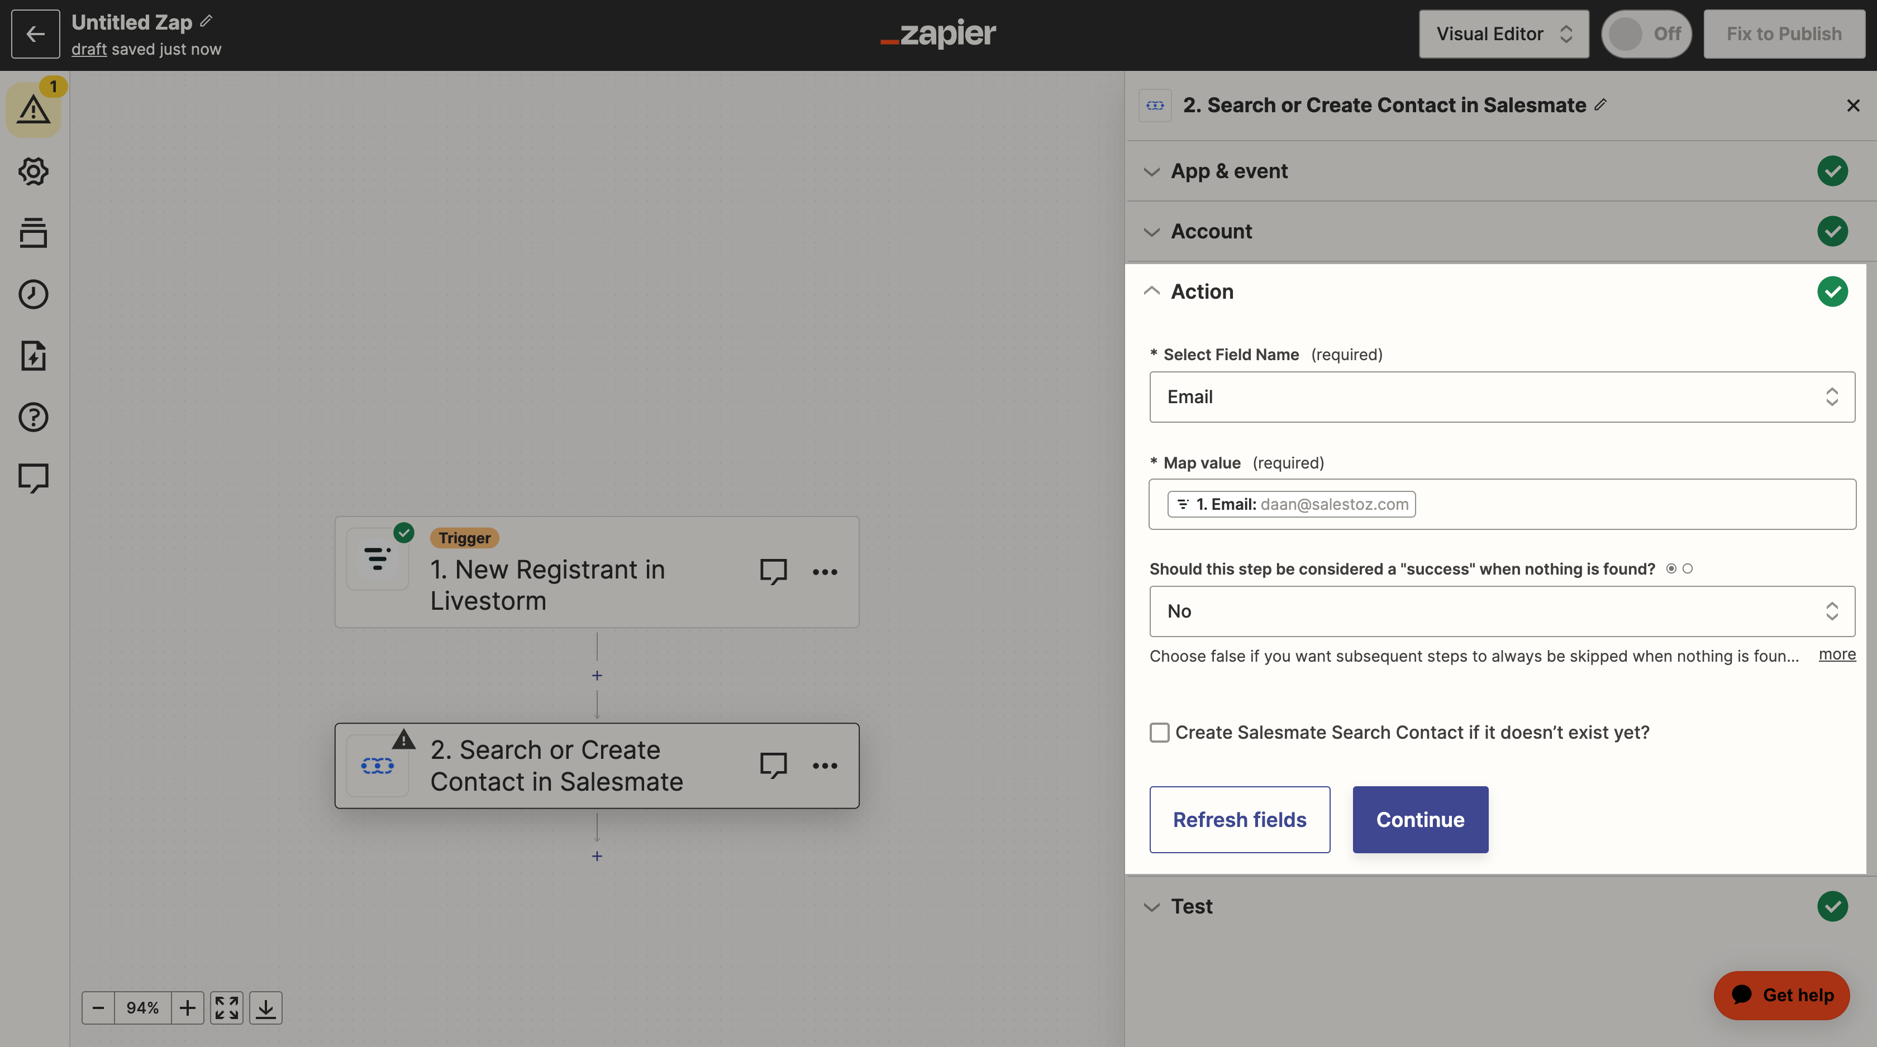This screenshot has height=1047, width=1877.
Task: Fit Zap canvas to view
Action: coord(227,1008)
